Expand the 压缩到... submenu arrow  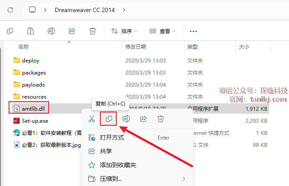tap(184, 179)
